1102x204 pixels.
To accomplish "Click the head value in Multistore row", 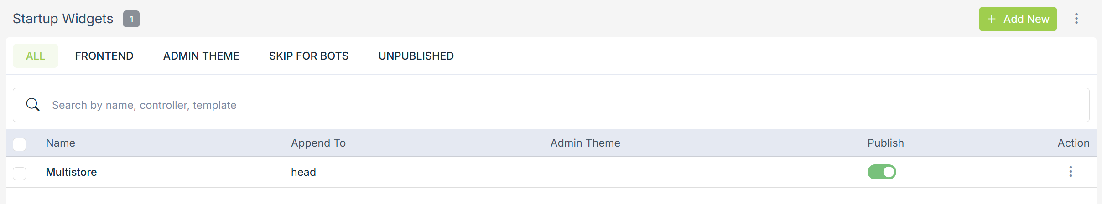I will (303, 172).
